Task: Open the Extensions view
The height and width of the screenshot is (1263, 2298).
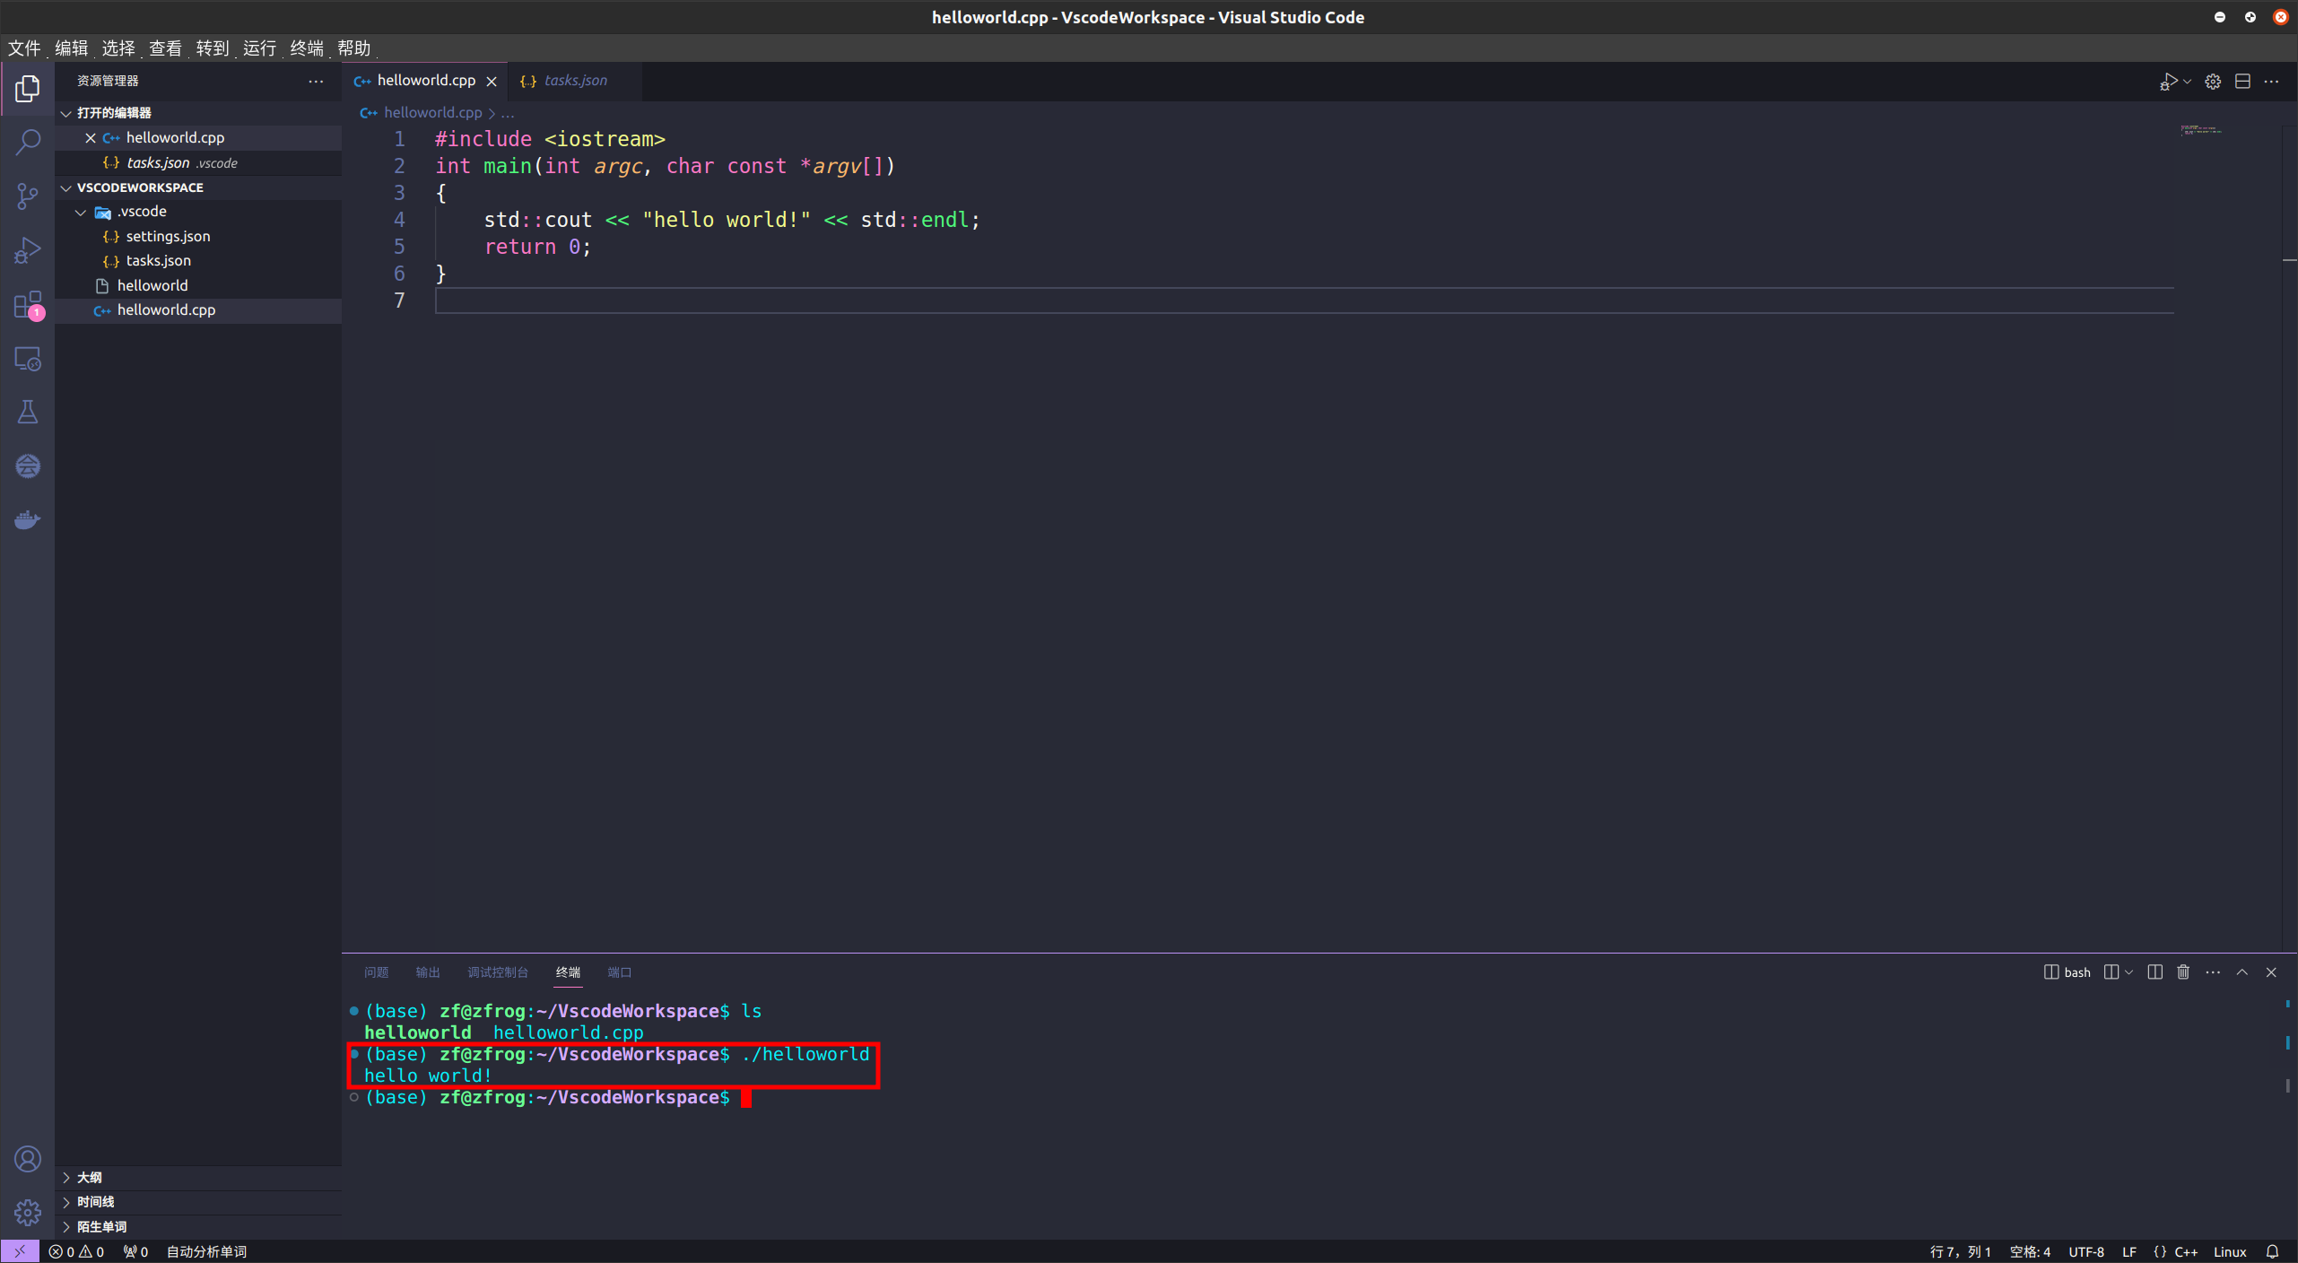Action: click(28, 305)
